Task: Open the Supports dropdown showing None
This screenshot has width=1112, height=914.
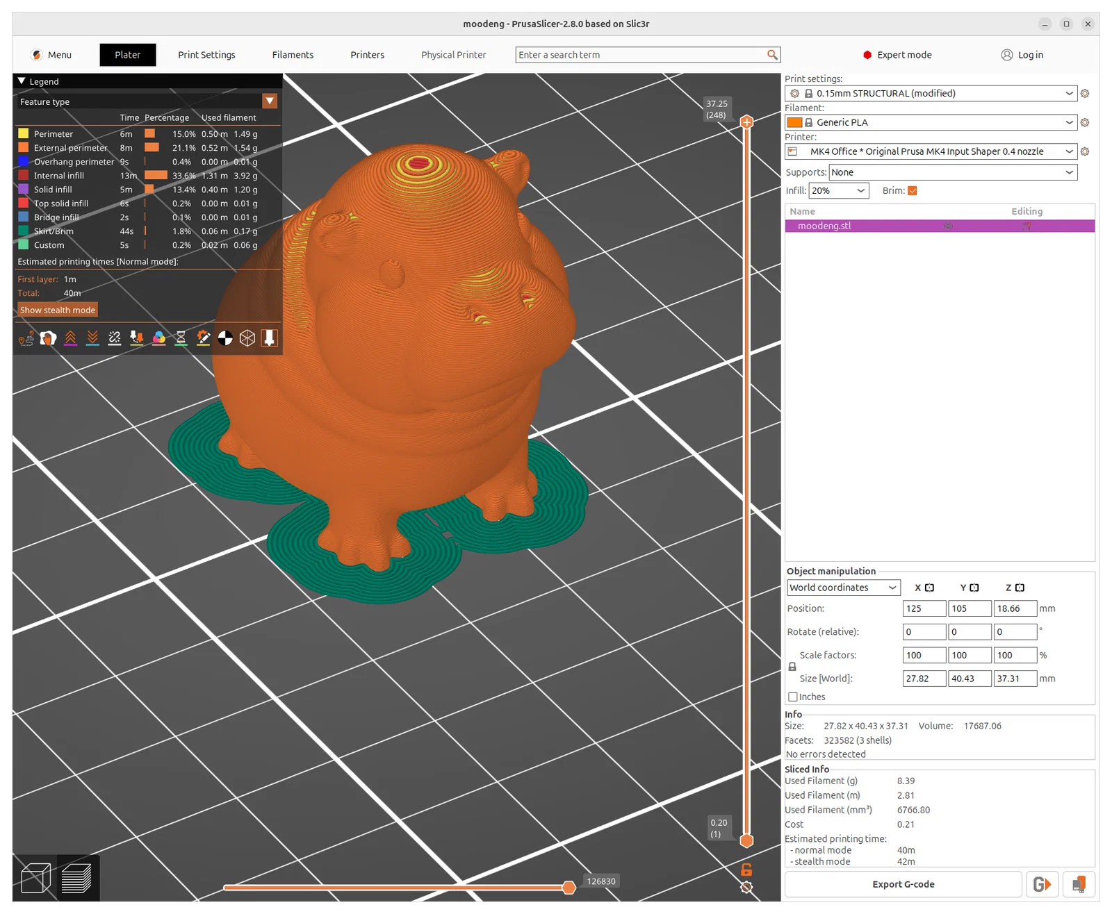Action: click(953, 172)
